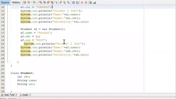Image resolution: width=176 pixels, height=99 pixels.
Task: Click line number 28 in gutter
Action: coord(2,73)
